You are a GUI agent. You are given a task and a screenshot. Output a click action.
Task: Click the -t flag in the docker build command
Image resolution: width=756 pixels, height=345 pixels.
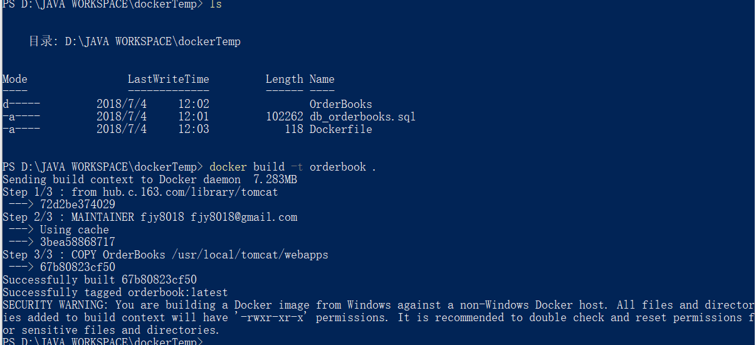pos(297,167)
